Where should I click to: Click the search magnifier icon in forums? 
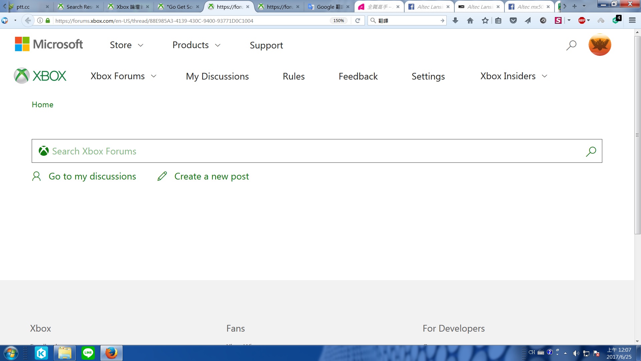tap(591, 151)
